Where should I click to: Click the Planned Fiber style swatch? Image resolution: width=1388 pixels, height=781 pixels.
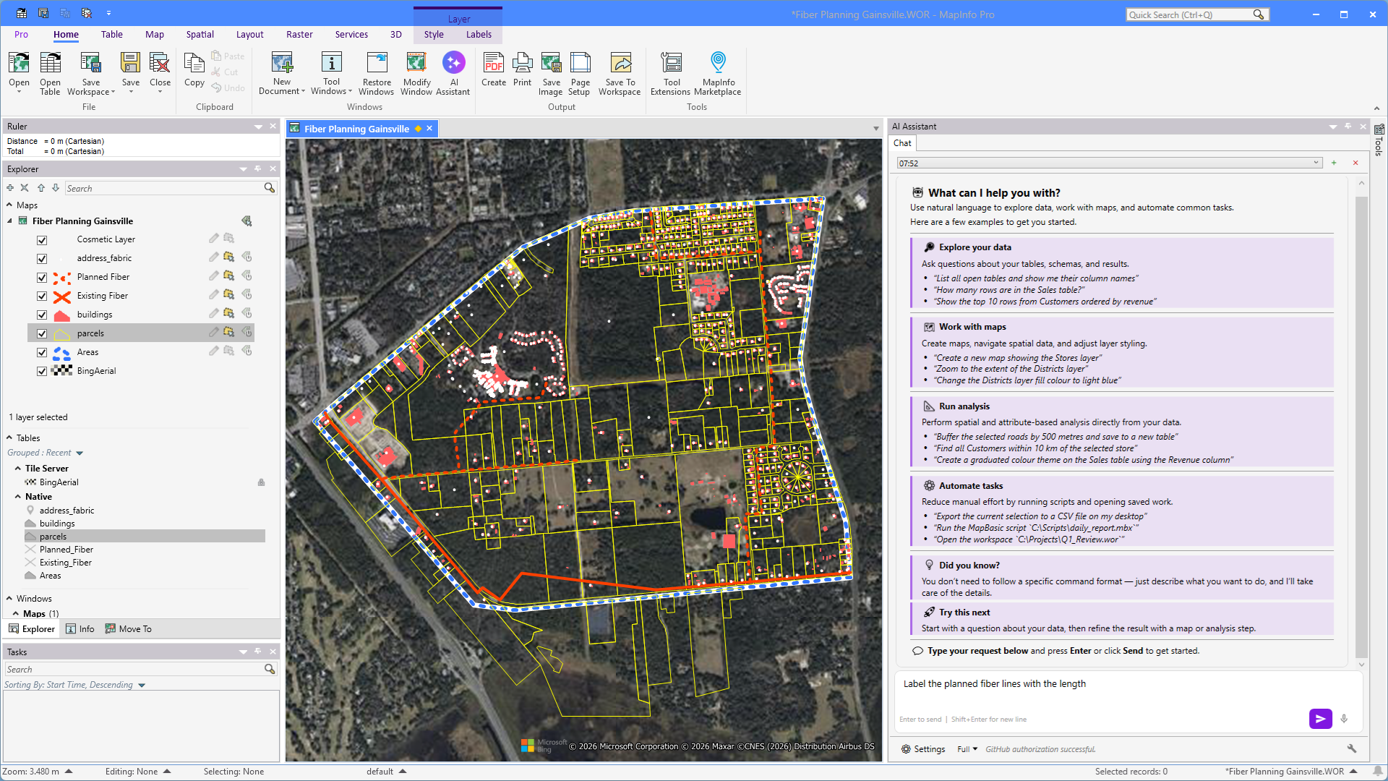point(62,278)
